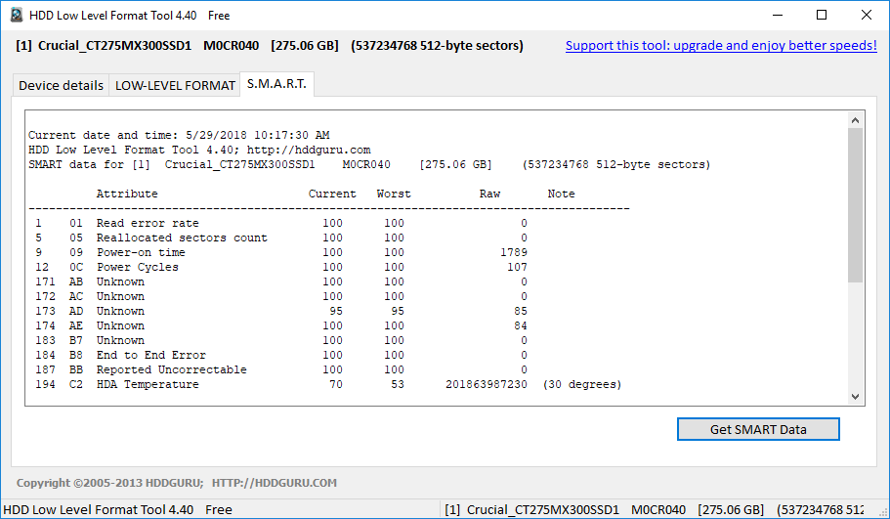Click the 'Current date and time' line

tap(179, 135)
